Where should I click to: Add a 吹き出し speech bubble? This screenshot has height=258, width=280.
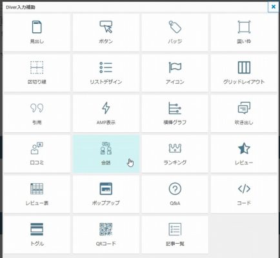[244, 114]
